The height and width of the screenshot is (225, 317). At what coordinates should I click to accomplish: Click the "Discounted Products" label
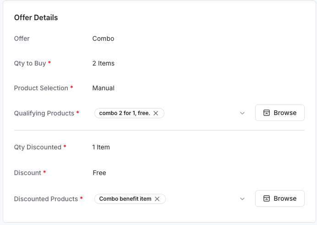point(46,199)
